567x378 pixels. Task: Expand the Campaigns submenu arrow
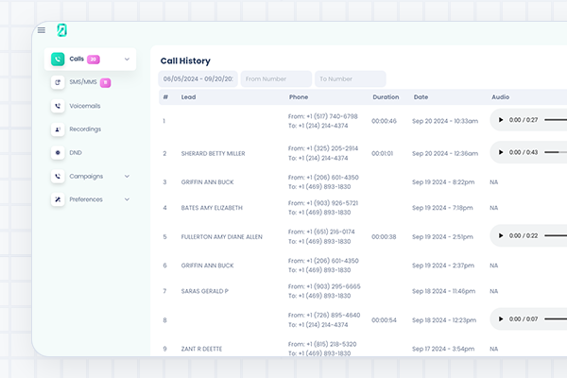[127, 176]
